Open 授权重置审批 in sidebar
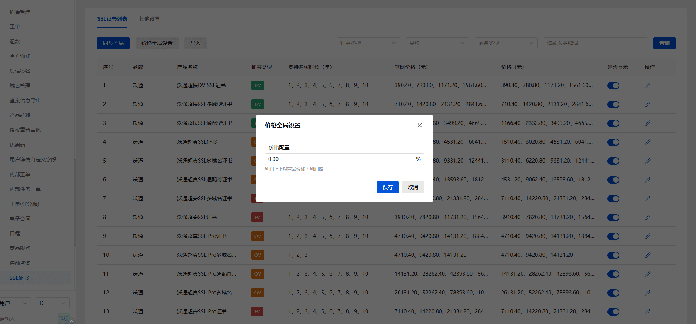The width and height of the screenshot is (696, 324). (x=25, y=130)
